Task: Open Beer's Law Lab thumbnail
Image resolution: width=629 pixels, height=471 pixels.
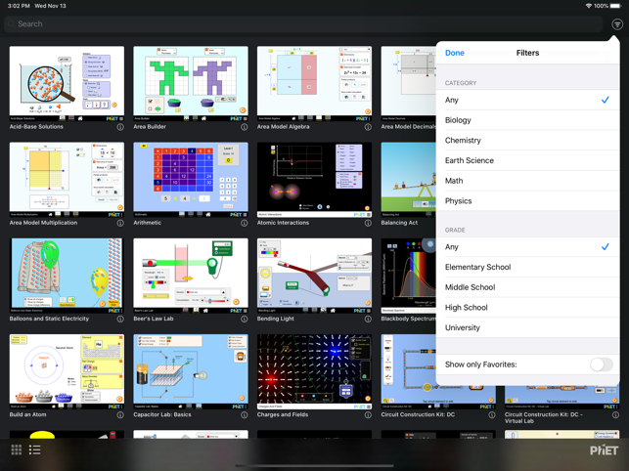Action: pos(191,276)
